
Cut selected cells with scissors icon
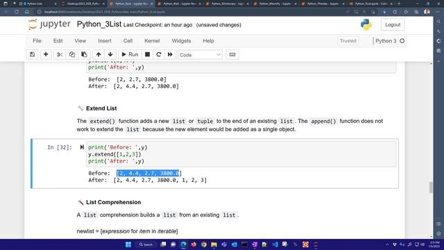click(x=60, y=54)
